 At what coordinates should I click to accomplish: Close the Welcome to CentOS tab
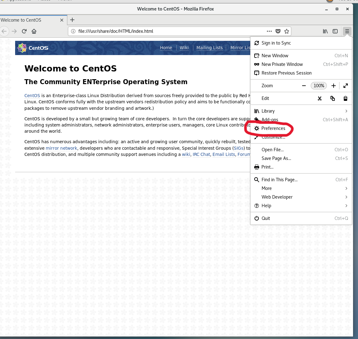click(x=62, y=20)
